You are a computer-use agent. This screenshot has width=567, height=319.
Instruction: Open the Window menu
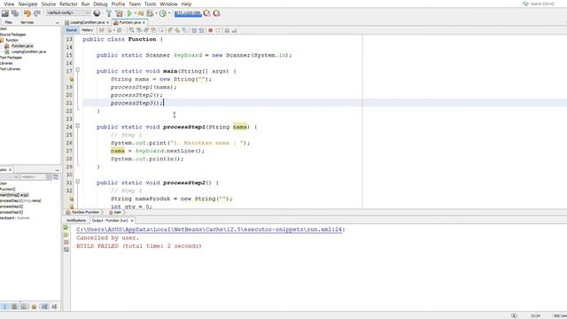click(x=168, y=4)
